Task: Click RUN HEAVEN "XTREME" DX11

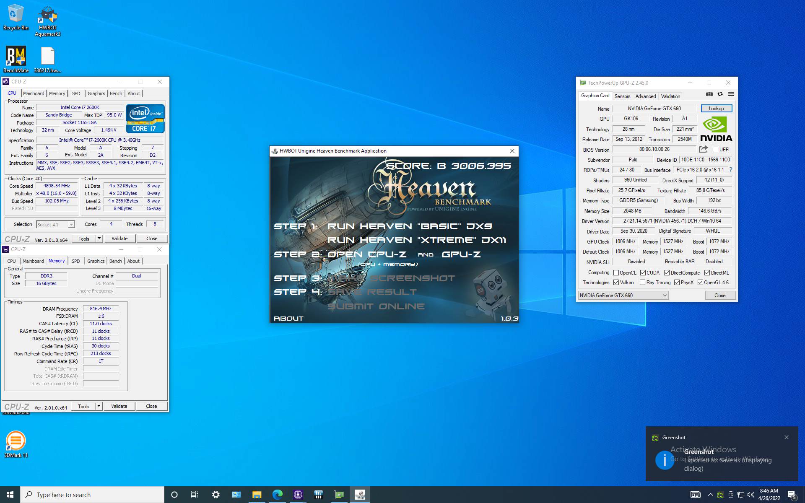Action: pyautogui.click(x=417, y=240)
